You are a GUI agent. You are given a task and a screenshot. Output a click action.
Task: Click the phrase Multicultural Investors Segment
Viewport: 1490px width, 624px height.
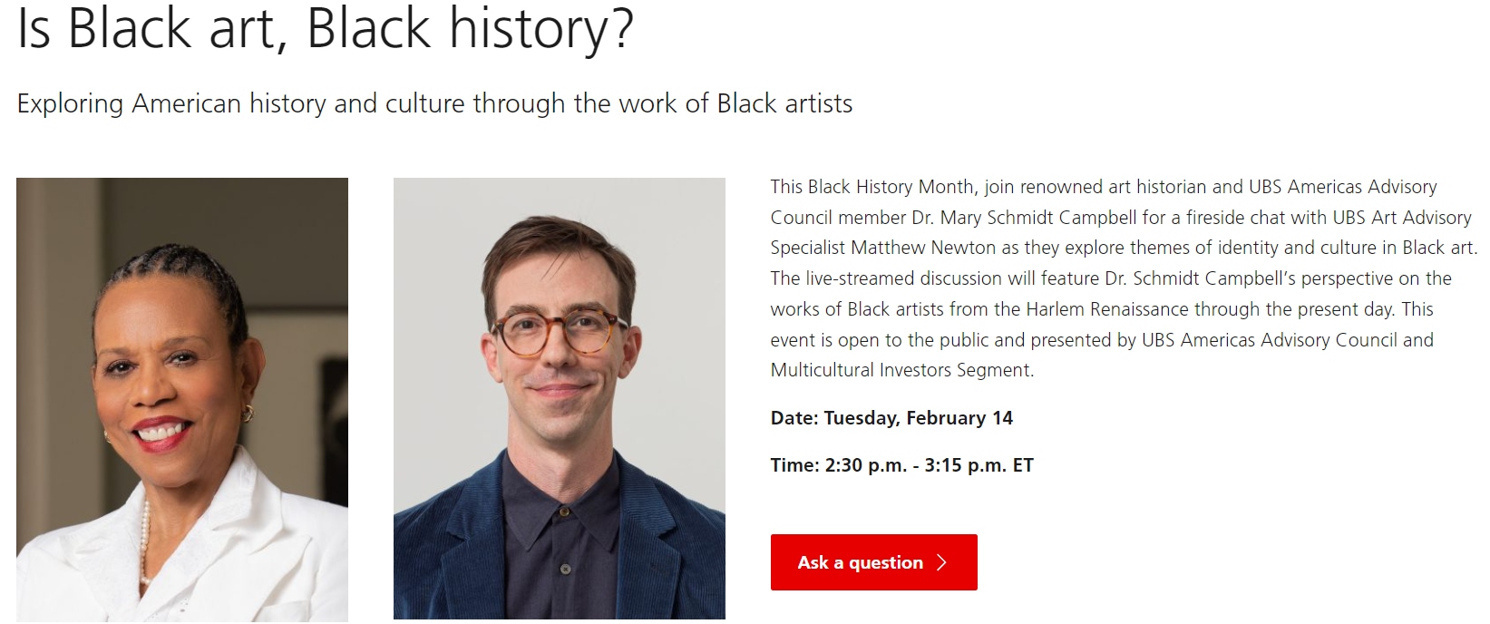(902, 370)
